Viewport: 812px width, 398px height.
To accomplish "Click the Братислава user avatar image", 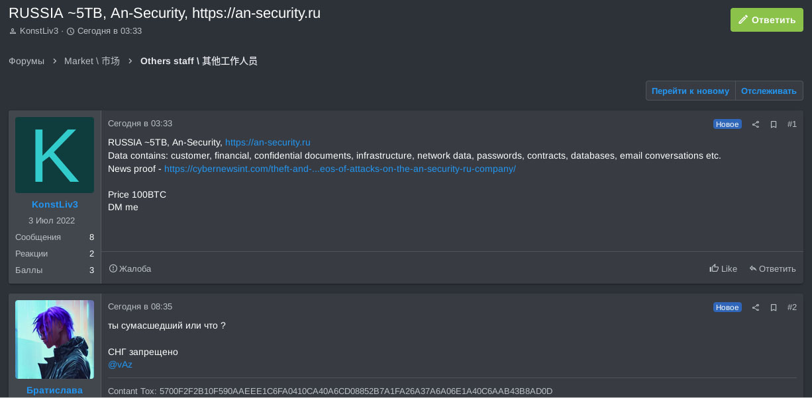I will click(x=54, y=339).
